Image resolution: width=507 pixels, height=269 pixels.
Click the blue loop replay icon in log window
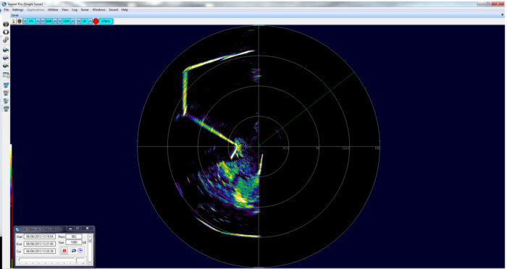coord(74,251)
